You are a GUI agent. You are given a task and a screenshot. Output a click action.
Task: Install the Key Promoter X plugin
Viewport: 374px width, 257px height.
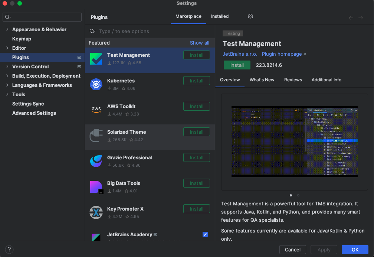click(197, 209)
